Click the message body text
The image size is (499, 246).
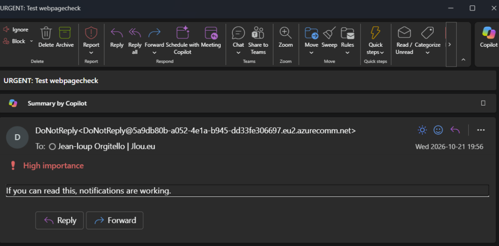pos(89,191)
